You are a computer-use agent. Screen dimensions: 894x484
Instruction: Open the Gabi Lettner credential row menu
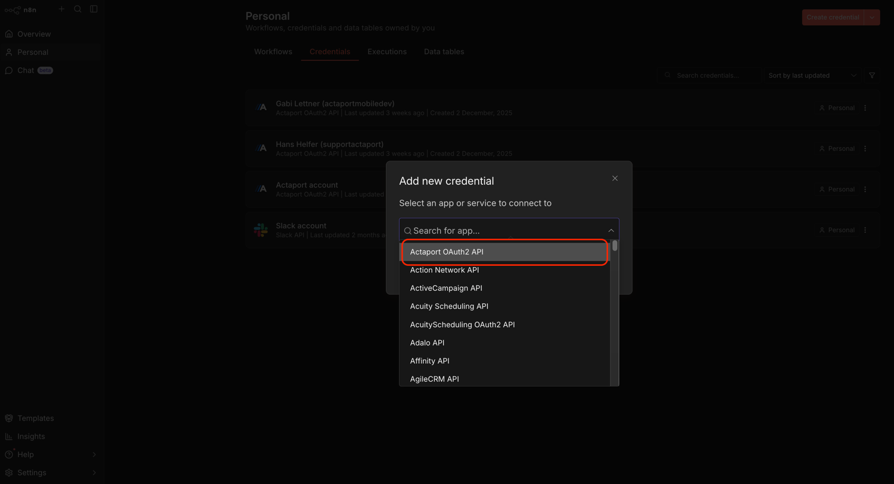pyautogui.click(x=865, y=108)
